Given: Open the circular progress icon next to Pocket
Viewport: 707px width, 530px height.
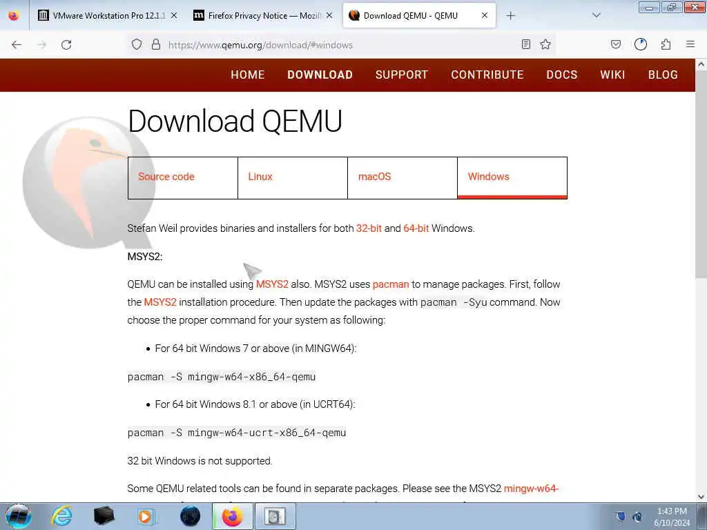Looking at the screenshot, I should tap(641, 44).
